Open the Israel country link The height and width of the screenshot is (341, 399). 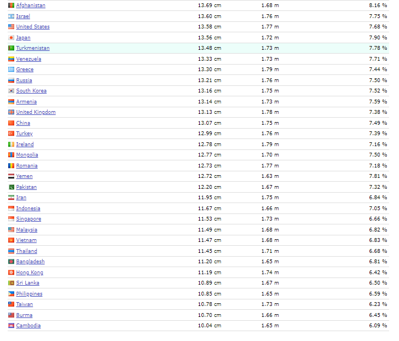pyautogui.click(x=23, y=16)
